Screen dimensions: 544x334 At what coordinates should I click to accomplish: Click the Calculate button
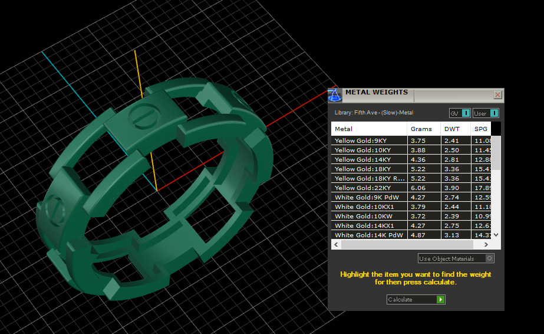pos(416,299)
